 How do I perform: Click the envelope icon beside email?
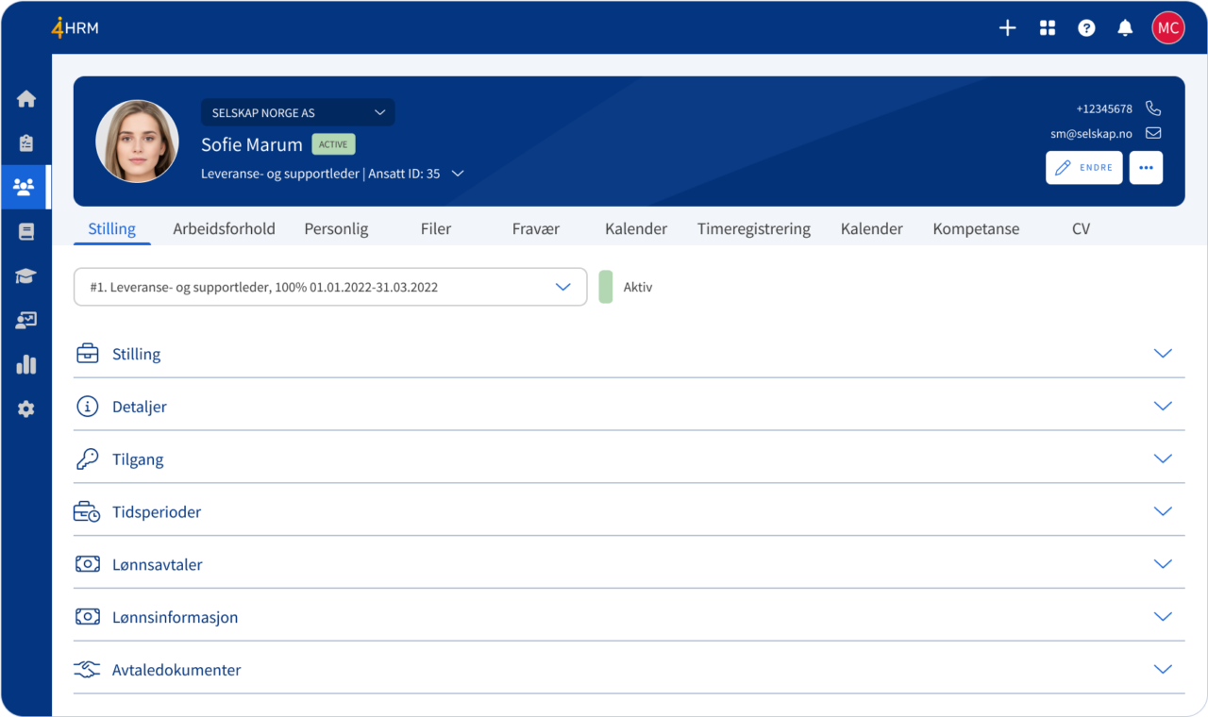tap(1153, 133)
